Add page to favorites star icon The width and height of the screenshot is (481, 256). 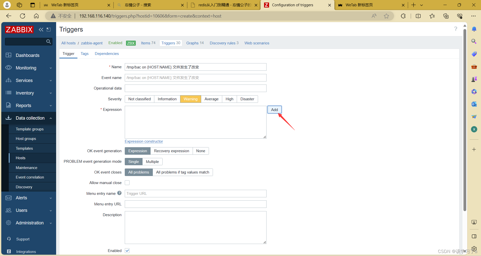pyautogui.click(x=387, y=16)
